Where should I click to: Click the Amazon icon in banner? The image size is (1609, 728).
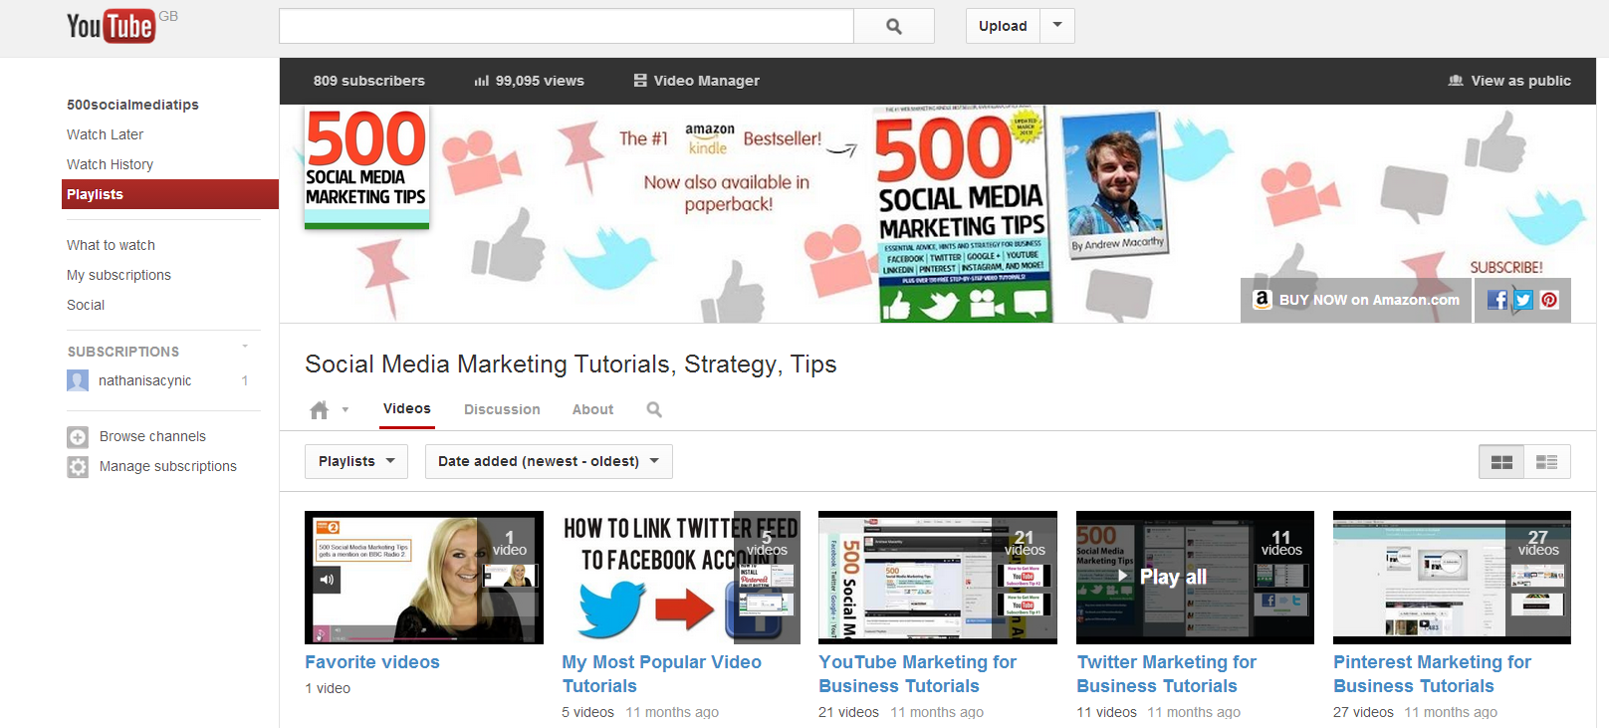[x=1262, y=299]
